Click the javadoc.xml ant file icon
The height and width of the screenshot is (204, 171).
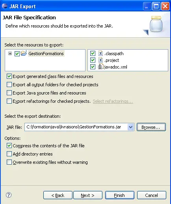(x=100, y=67)
